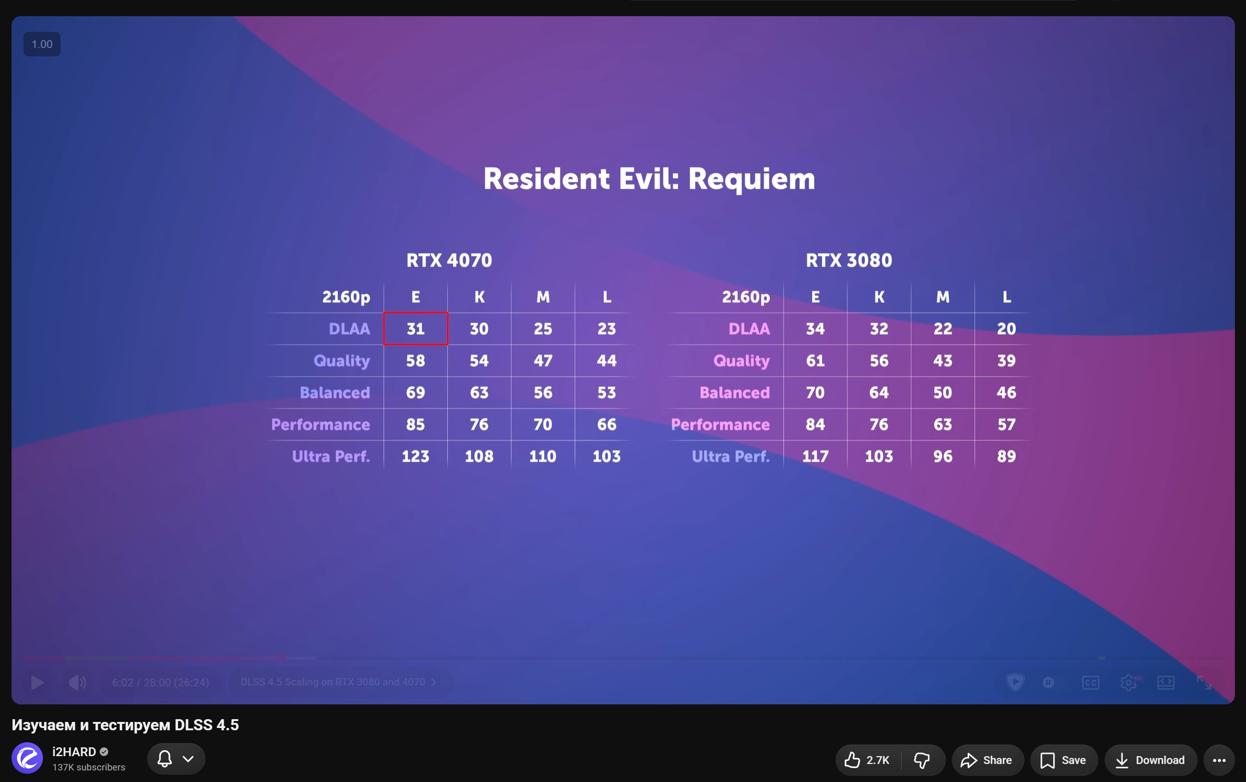This screenshot has height=782, width=1246.
Task: Click the 6:02 / 28:00 time display
Action: 160,682
